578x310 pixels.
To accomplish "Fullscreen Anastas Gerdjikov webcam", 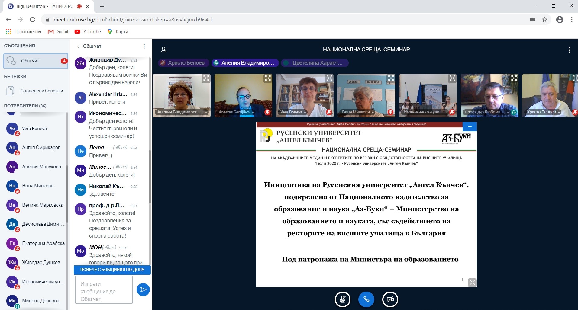I will point(268,78).
